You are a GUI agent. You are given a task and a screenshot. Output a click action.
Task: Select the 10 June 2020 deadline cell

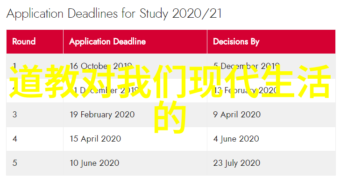(x=135, y=163)
